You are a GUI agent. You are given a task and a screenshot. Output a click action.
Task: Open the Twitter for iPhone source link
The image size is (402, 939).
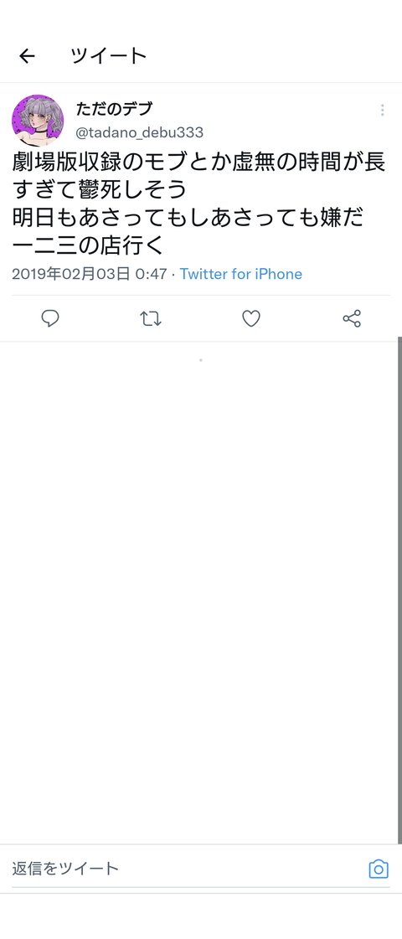click(x=241, y=274)
